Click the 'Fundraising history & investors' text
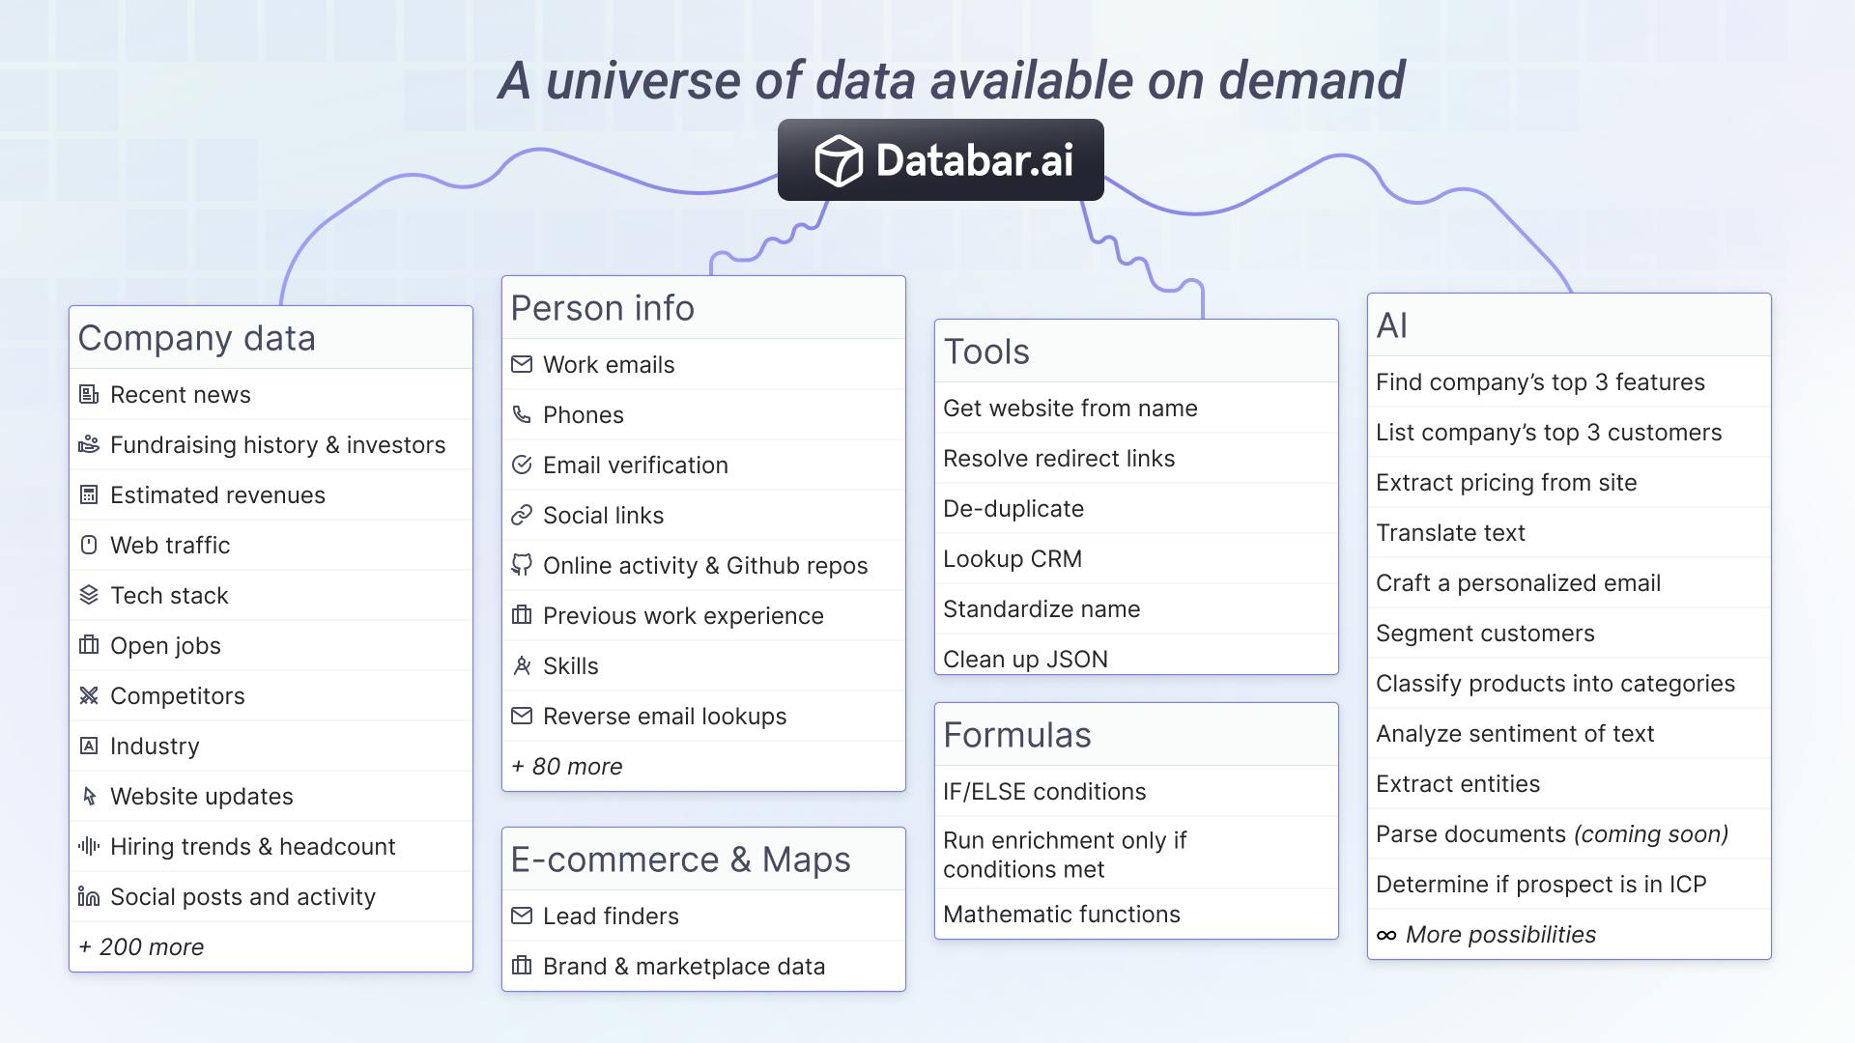Screen dimensions: 1855x1043 [x=278, y=444]
